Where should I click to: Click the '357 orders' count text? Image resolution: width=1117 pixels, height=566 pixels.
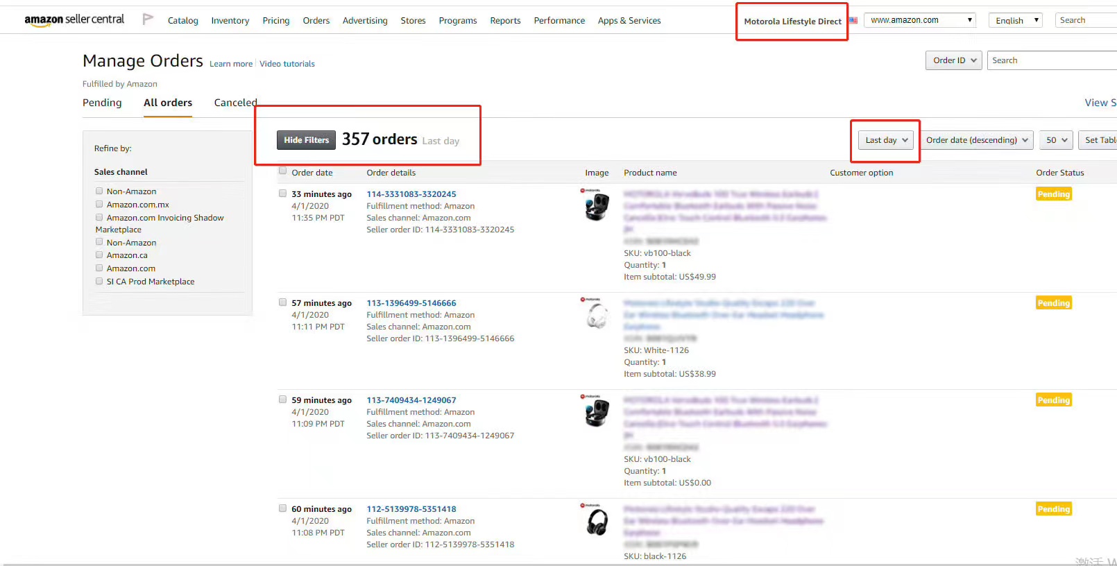point(380,139)
